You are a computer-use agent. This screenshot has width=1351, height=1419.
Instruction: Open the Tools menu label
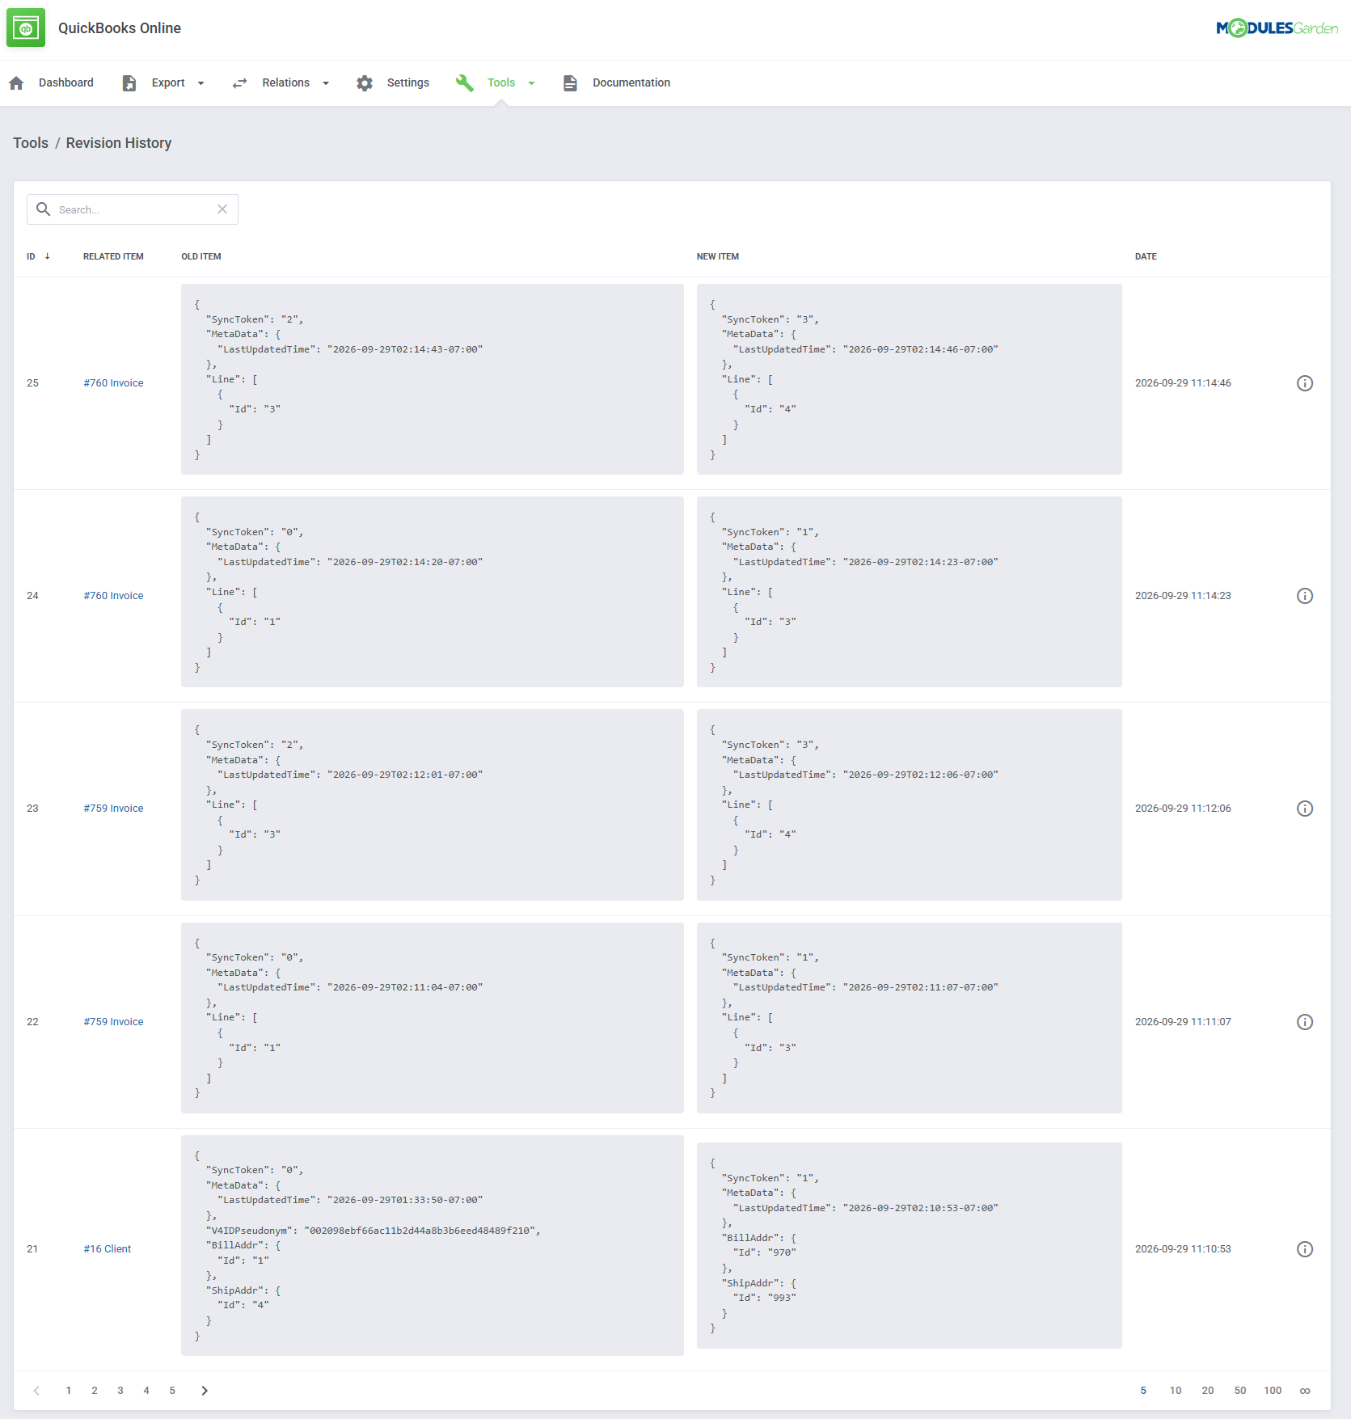501,82
